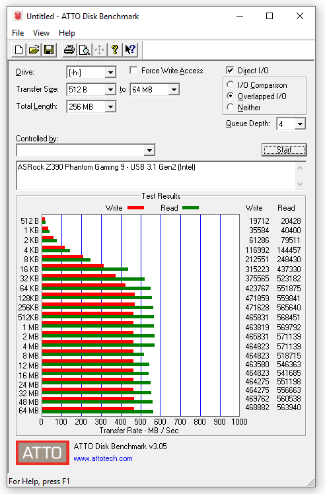Click the About question mark icon
Image resolution: width=325 pixels, height=494 pixels.
[115, 50]
